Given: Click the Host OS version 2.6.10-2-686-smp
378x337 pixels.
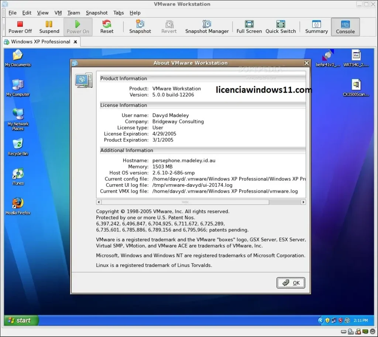Looking at the screenshot, I should click(x=173, y=173).
